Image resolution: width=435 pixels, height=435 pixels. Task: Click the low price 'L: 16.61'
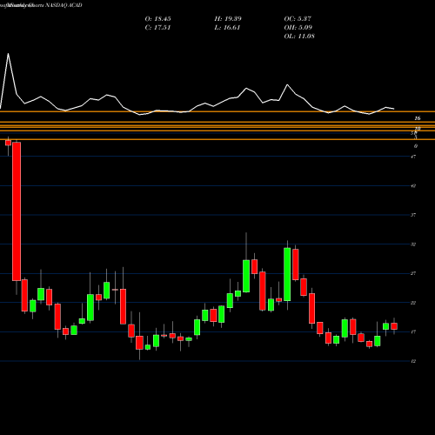pyautogui.click(x=227, y=28)
